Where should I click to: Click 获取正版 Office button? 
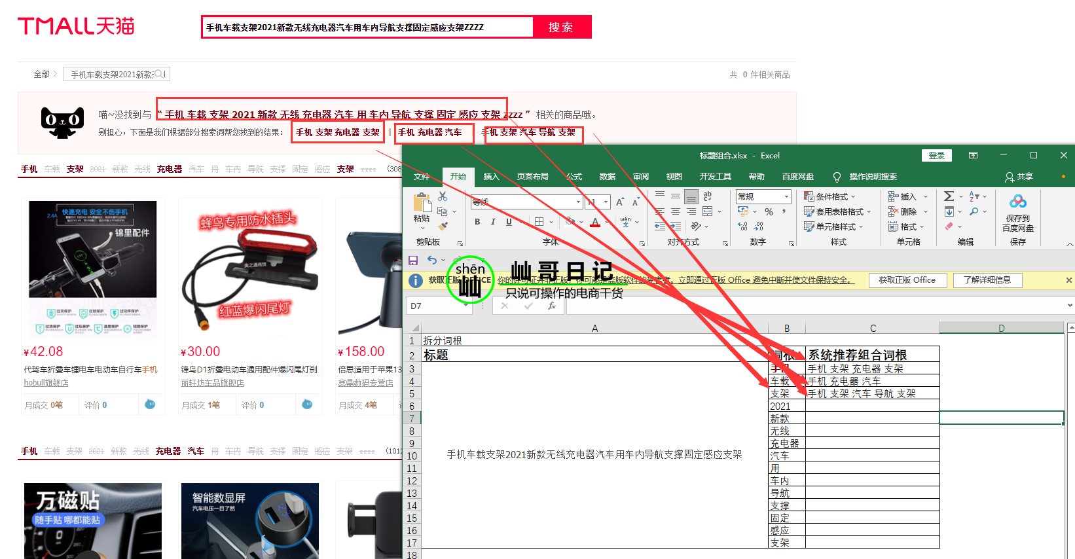click(x=907, y=280)
